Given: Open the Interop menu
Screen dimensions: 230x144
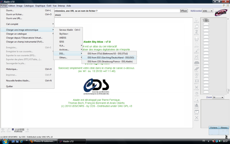Looking at the screenshot, I should click(61, 6).
